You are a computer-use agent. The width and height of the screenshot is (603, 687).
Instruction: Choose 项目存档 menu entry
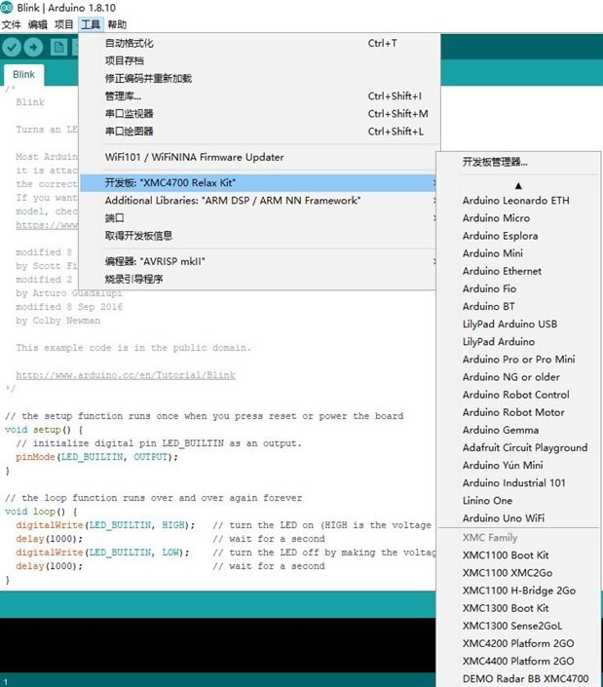point(258,60)
